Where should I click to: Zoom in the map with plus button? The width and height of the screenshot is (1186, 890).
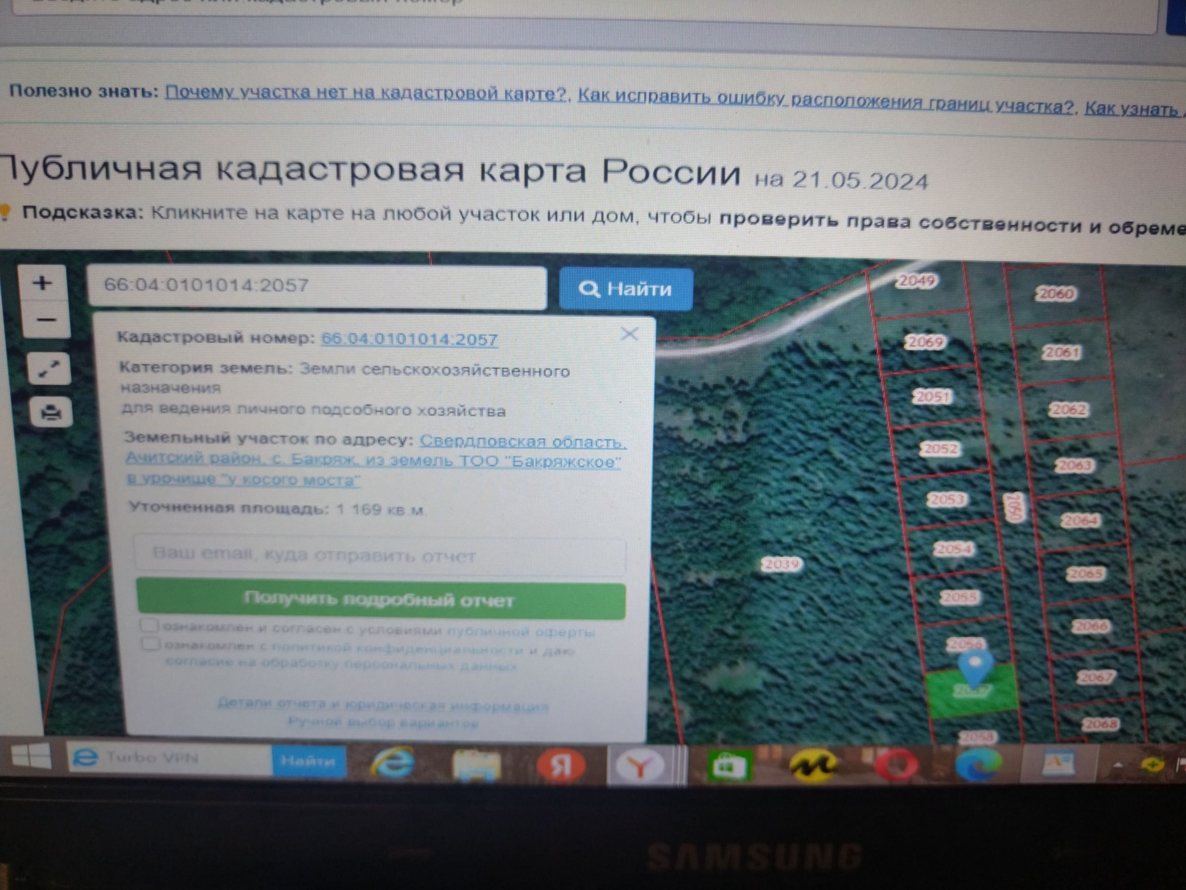[42, 283]
